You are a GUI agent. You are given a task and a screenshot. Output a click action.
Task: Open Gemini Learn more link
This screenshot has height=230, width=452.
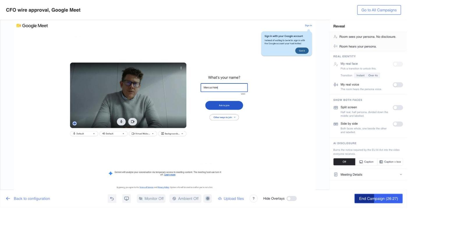point(170,175)
